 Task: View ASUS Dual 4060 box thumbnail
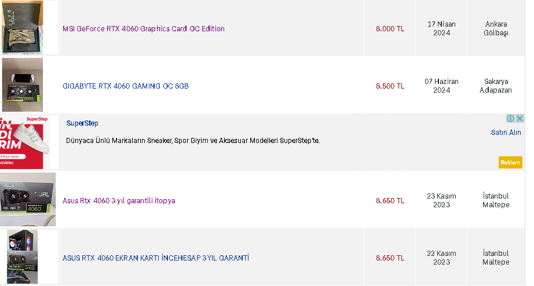click(x=28, y=200)
